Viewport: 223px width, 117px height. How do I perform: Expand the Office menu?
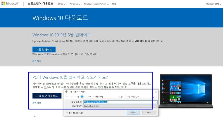(62, 4)
